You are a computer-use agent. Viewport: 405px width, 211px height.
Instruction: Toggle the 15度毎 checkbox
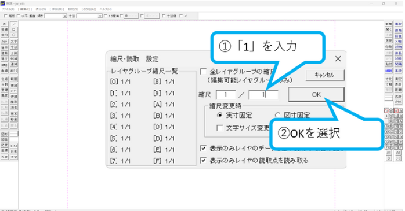click(106, 16)
